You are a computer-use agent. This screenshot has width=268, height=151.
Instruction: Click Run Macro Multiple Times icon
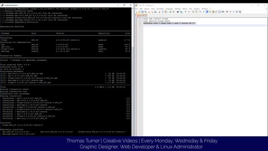[237, 12]
